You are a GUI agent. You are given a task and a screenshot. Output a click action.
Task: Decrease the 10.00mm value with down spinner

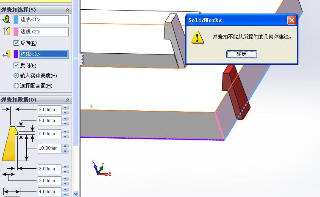pyautogui.click(x=65, y=151)
